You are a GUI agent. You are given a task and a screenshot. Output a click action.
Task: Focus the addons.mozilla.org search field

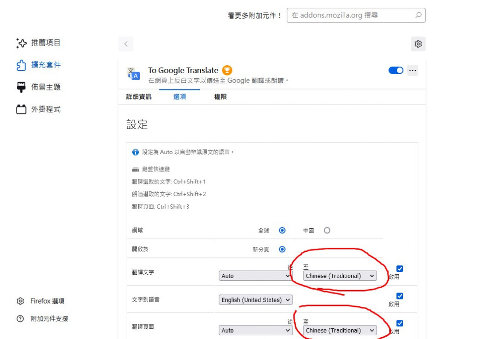(x=356, y=15)
